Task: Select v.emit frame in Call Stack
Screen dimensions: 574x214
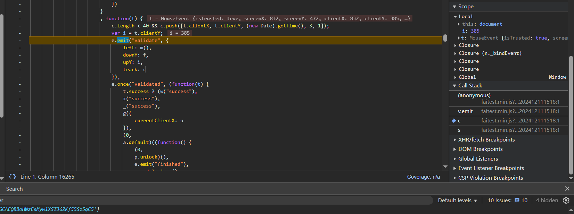Action: (x=465, y=111)
